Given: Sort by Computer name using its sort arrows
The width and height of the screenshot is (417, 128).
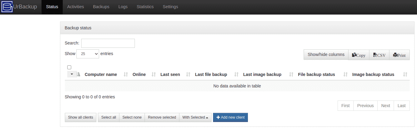Looking at the screenshot, I should pyautogui.click(x=126, y=74).
